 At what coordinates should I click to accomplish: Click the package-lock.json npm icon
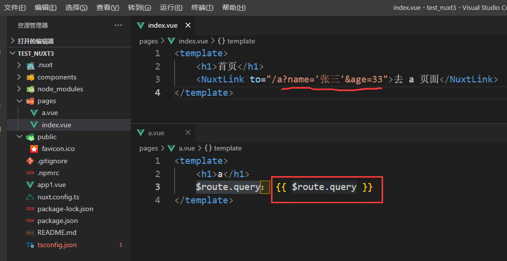pos(30,209)
